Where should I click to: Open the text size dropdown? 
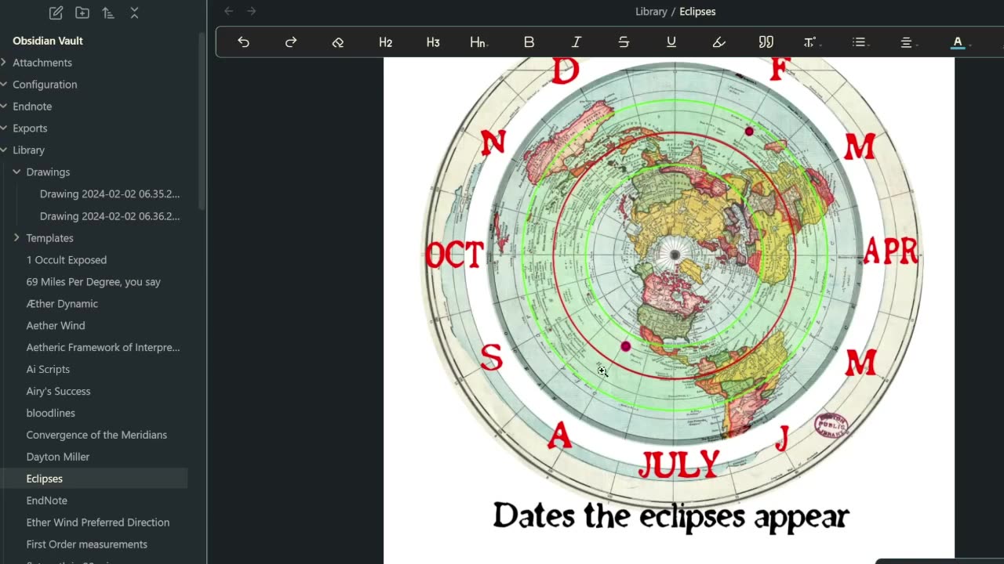811,42
